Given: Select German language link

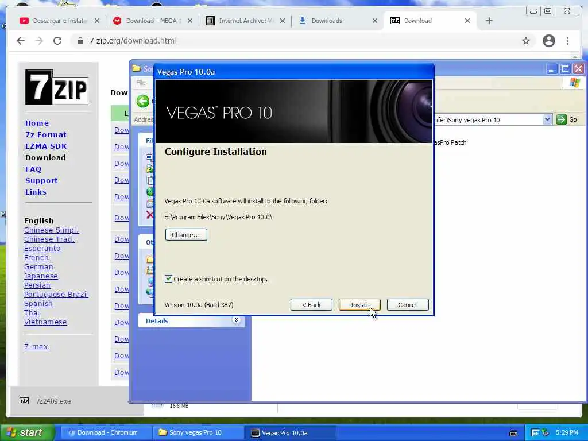Looking at the screenshot, I should tap(38, 266).
